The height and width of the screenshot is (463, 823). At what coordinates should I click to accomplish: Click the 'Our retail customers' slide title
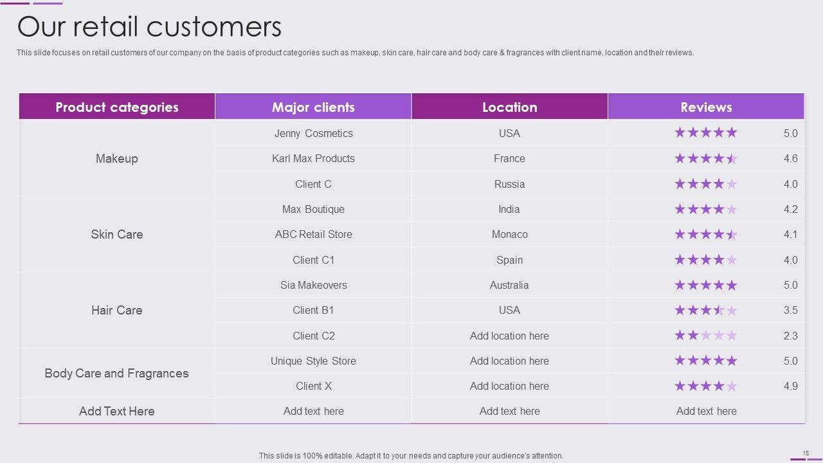coord(149,27)
